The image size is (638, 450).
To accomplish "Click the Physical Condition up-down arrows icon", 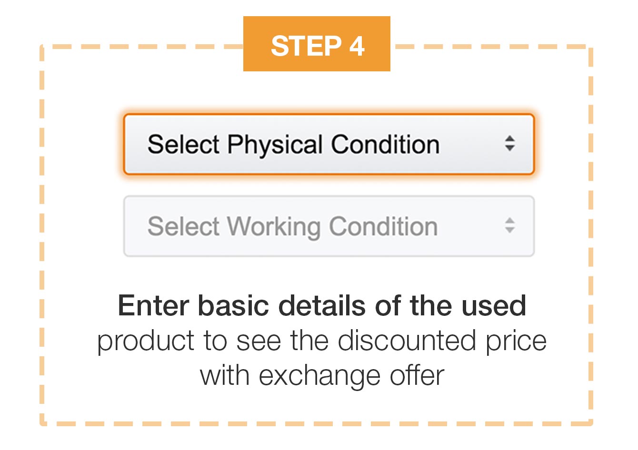I will point(510,144).
